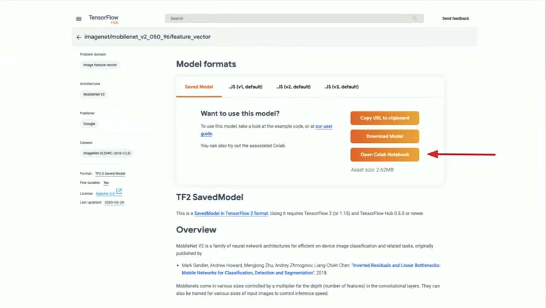
Task: Click the back arrow beside model path
Action: click(79, 37)
